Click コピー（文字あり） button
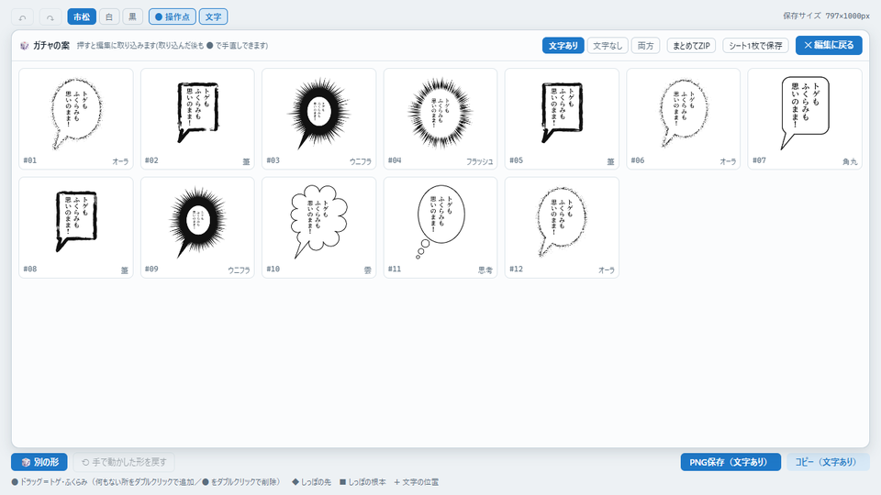 [828, 462]
